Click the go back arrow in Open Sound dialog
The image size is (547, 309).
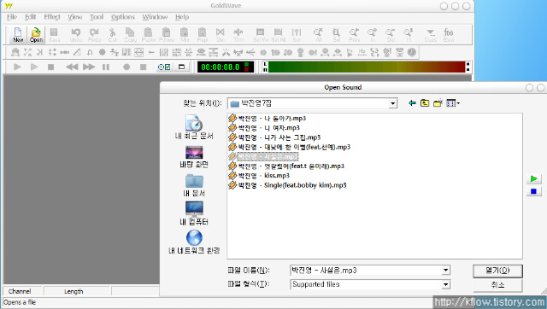point(412,103)
